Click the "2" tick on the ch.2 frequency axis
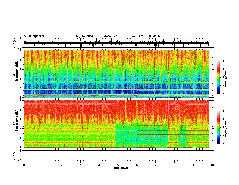Screen dimensions: 239x185 (x=21, y=138)
